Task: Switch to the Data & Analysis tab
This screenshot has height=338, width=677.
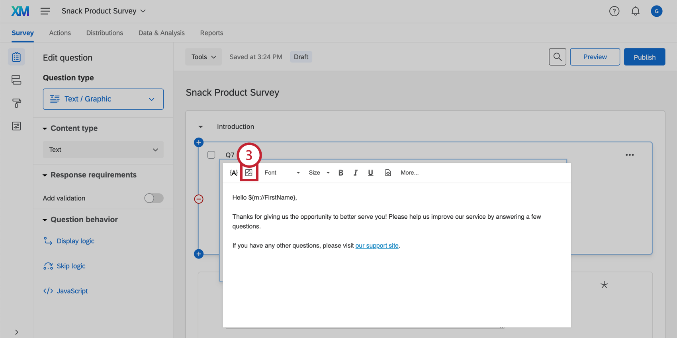Action: (161, 33)
